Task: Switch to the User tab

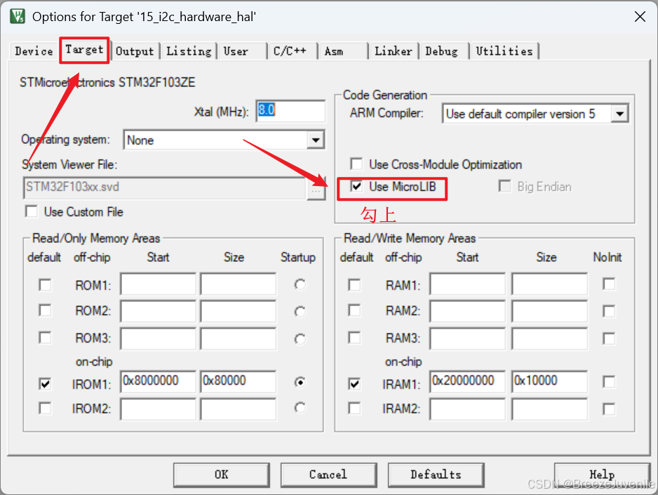Action: click(x=236, y=51)
